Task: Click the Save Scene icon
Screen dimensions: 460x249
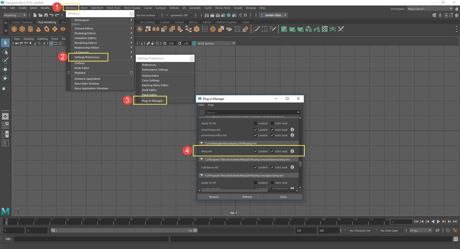Action: coord(46,15)
